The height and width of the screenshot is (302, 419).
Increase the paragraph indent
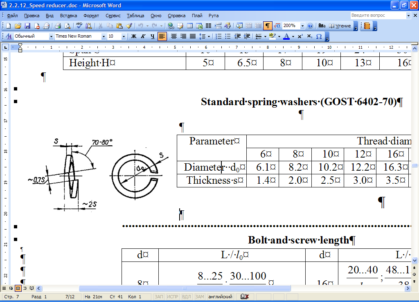(247, 36)
